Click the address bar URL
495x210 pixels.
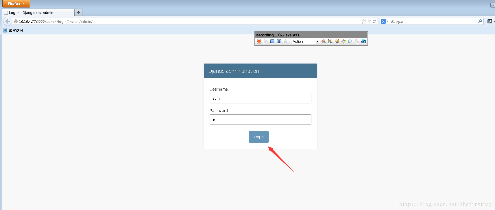(x=56, y=22)
